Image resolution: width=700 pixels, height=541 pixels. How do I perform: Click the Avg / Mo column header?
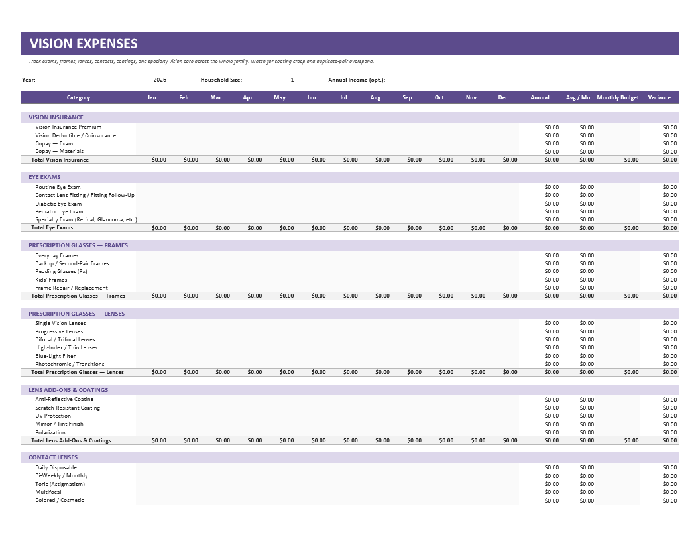577,97
